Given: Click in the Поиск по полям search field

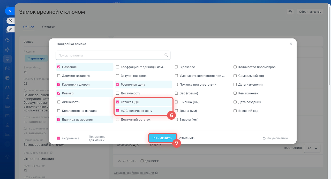Looking at the screenshot, I should click(110, 55).
